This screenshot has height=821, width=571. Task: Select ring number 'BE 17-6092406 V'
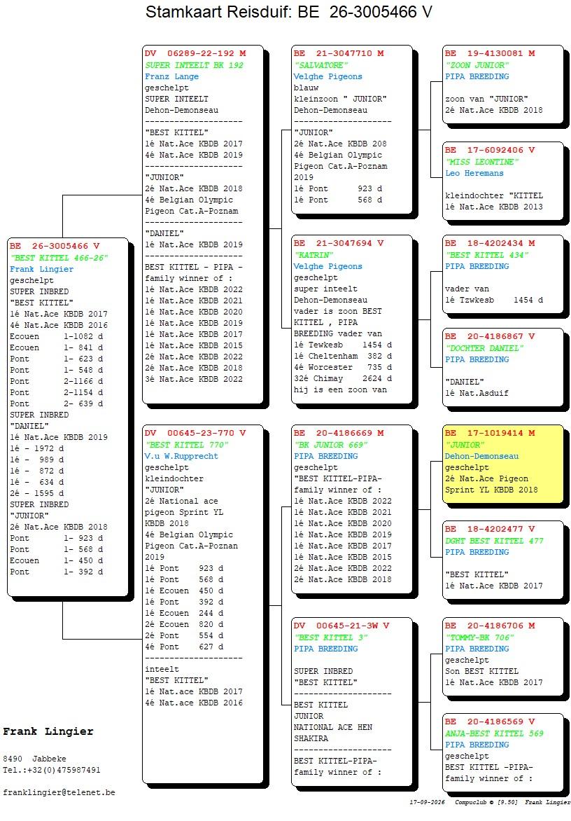pos(491,150)
